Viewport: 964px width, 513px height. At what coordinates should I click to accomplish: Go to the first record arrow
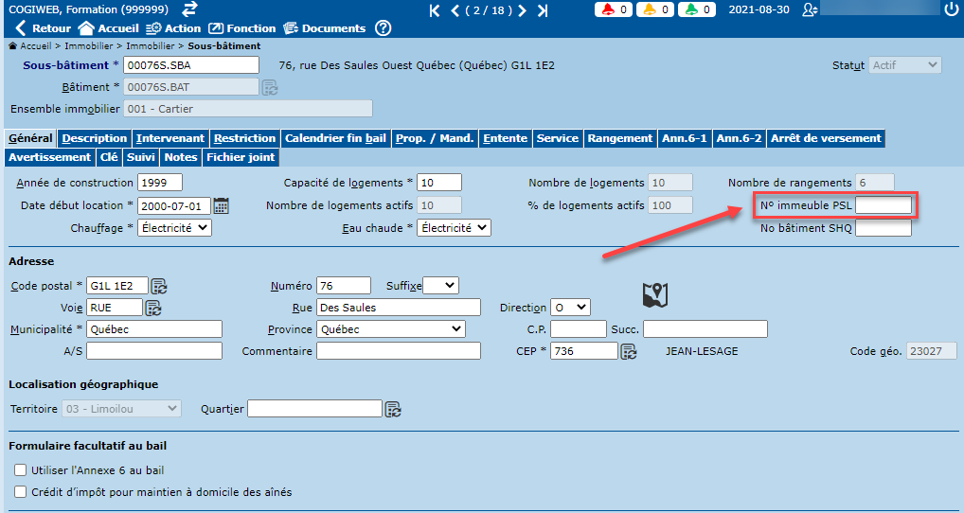point(435,10)
